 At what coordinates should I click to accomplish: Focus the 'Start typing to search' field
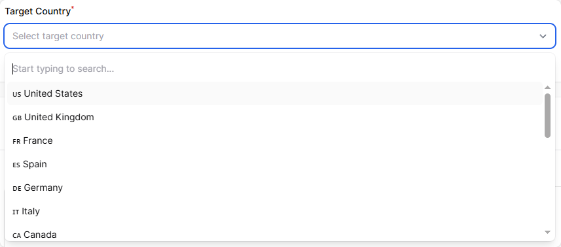coord(280,69)
